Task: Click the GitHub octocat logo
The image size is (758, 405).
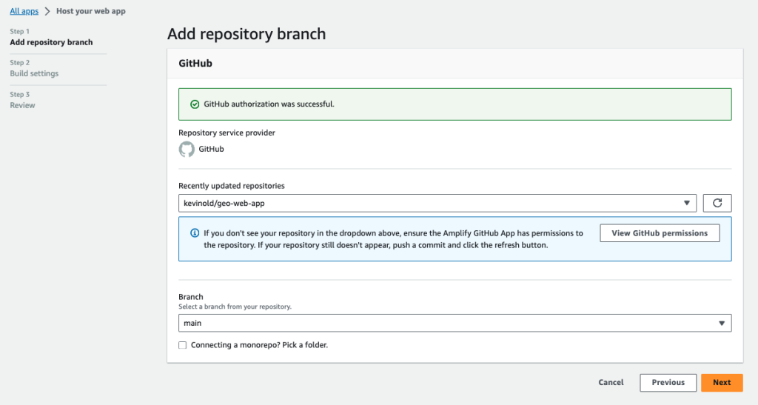Action: tap(187, 150)
